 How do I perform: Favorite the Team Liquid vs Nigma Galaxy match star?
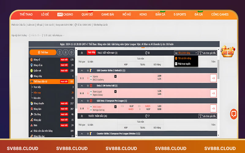tap(88, 93)
